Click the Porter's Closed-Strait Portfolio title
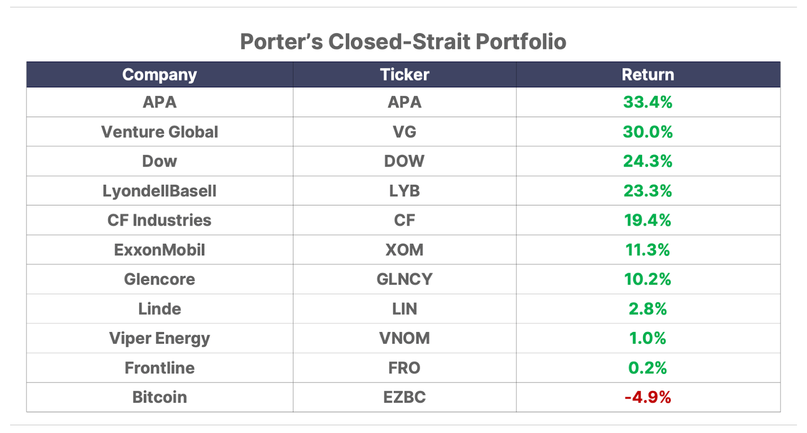Viewport: 807px width, 433px height. 403,42
